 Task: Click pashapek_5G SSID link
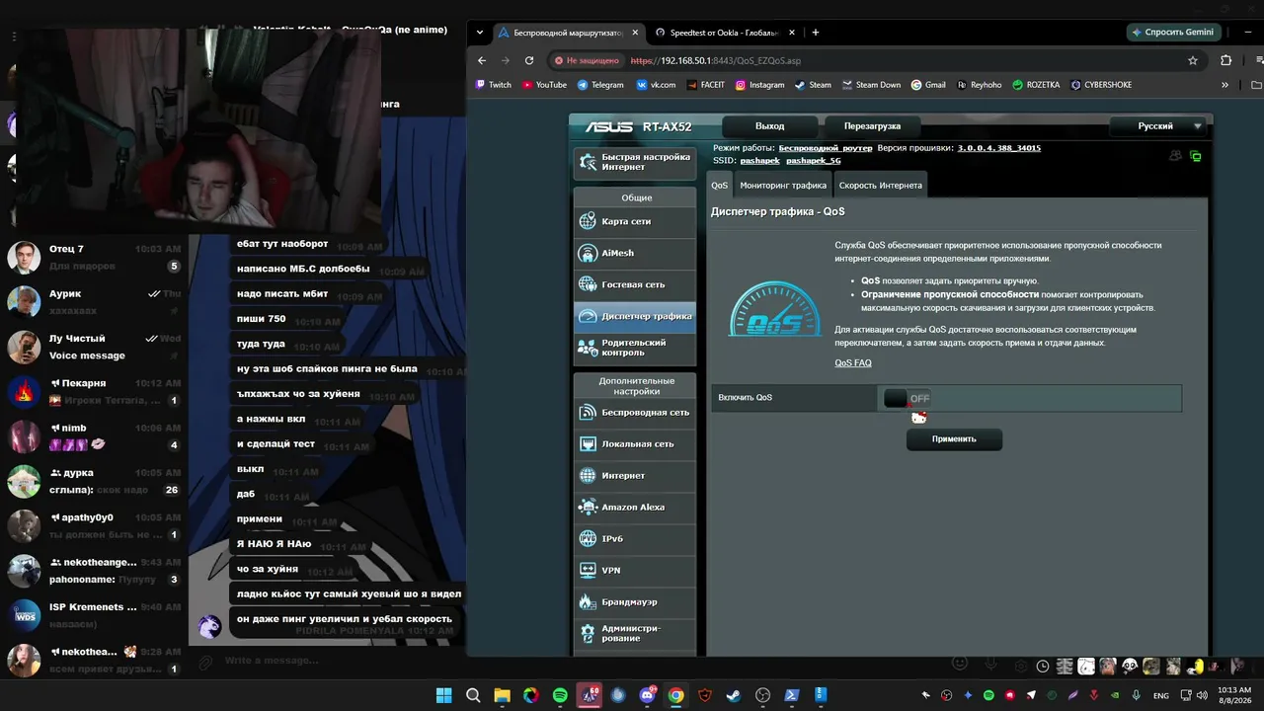[x=814, y=160]
